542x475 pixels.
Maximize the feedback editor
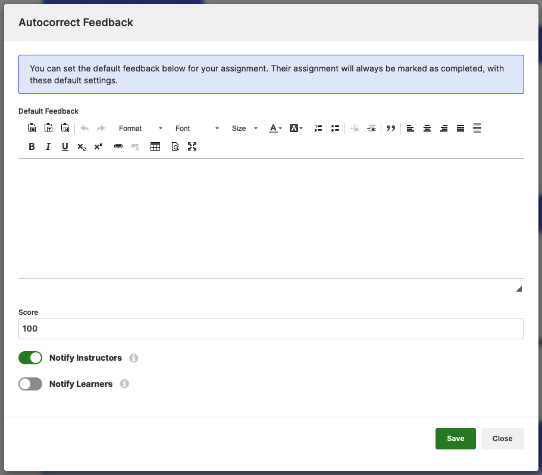(192, 146)
